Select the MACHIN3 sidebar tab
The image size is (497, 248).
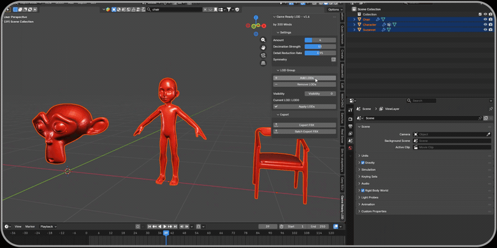point(342,100)
